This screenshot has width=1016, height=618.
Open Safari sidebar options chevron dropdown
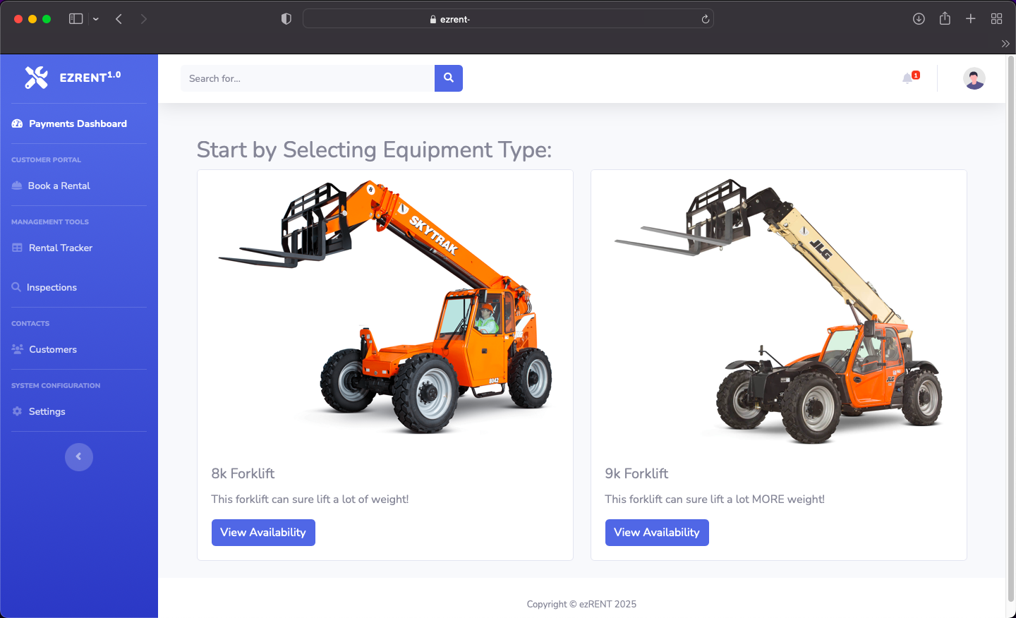pos(96,19)
